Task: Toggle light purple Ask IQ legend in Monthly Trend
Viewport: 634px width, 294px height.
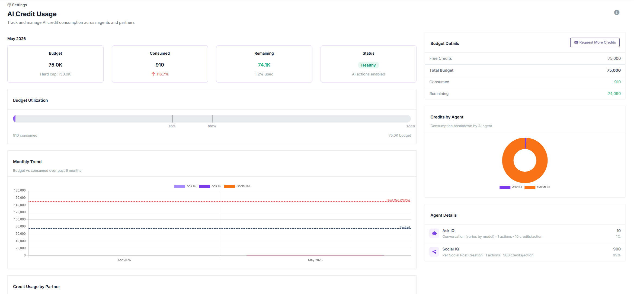Action: [x=185, y=186]
